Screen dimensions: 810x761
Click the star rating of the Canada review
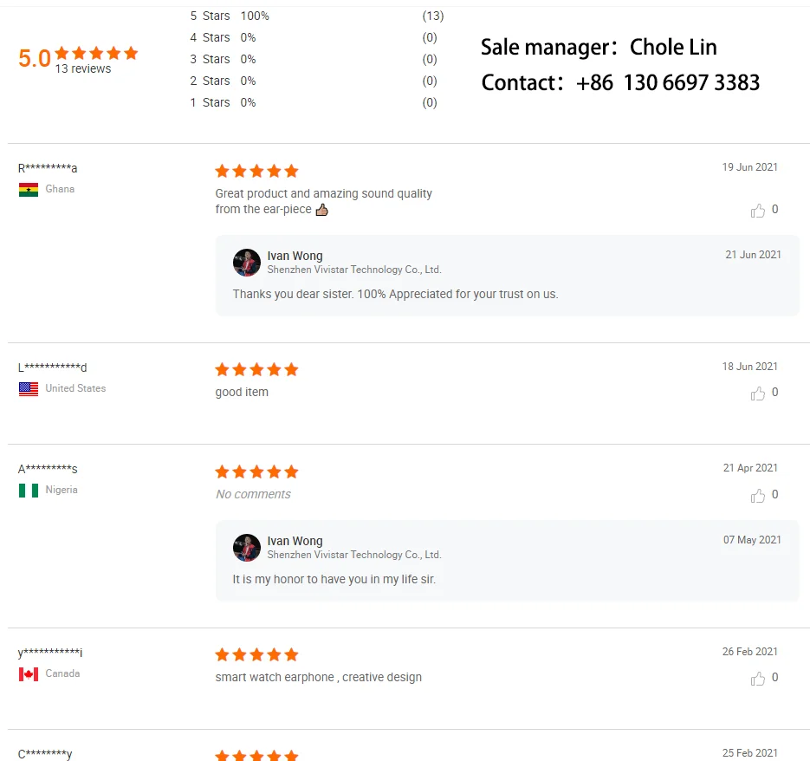coord(256,654)
